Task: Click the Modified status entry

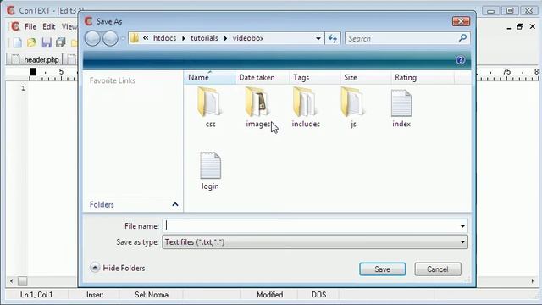Action: pyautogui.click(x=269, y=295)
